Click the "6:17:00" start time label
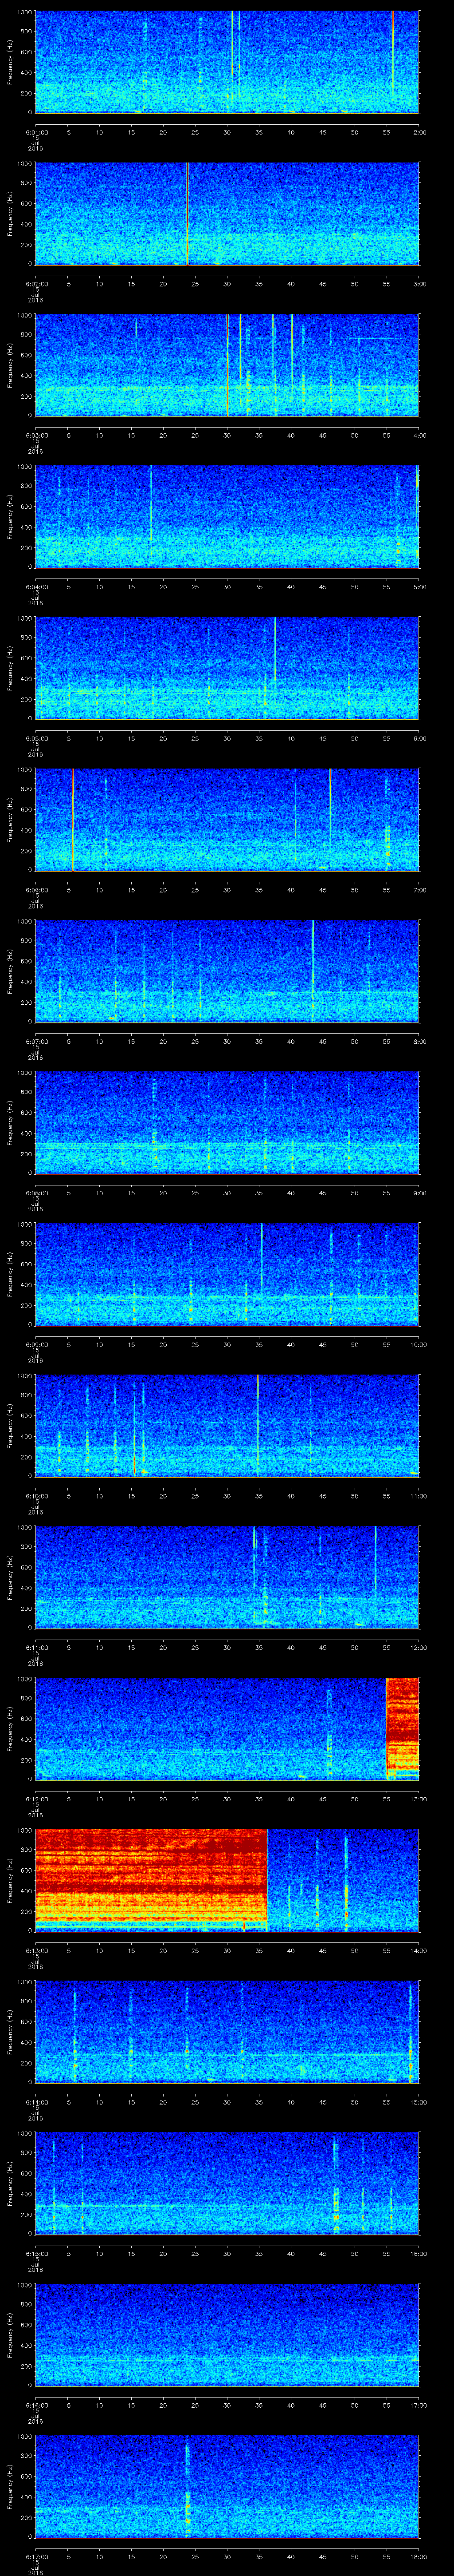The image size is (454, 2576). [x=36, y=2556]
